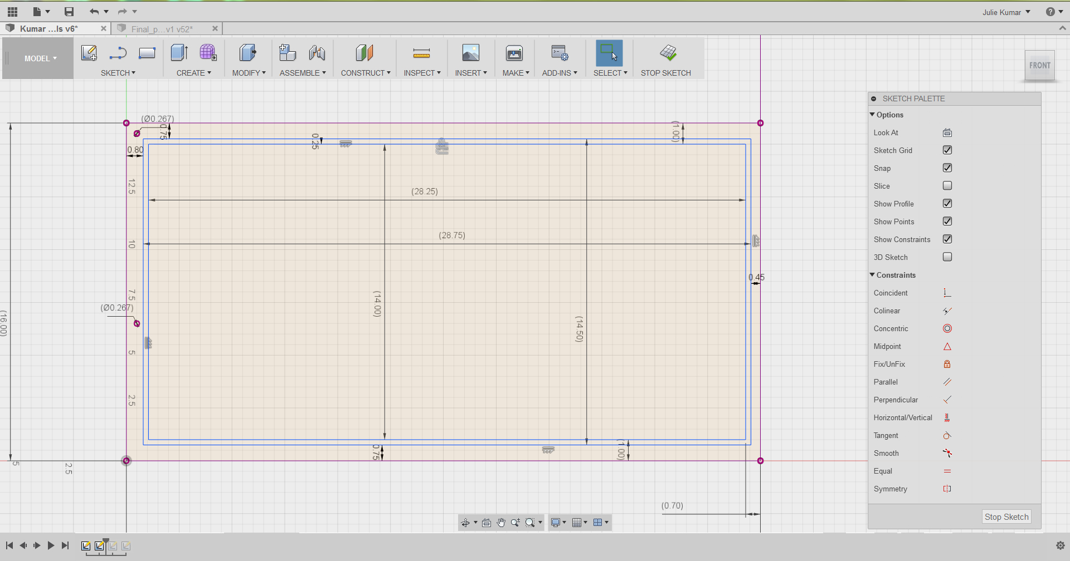Apply the Tangent constraint icon
The width and height of the screenshot is (1070, 561).
click(x=947, y=435)
